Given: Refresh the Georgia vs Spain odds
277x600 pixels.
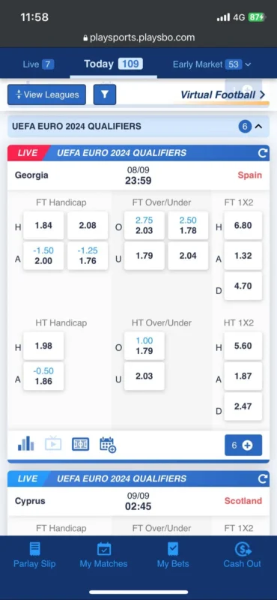Looking at the screenshot, I should click(263, 153).
